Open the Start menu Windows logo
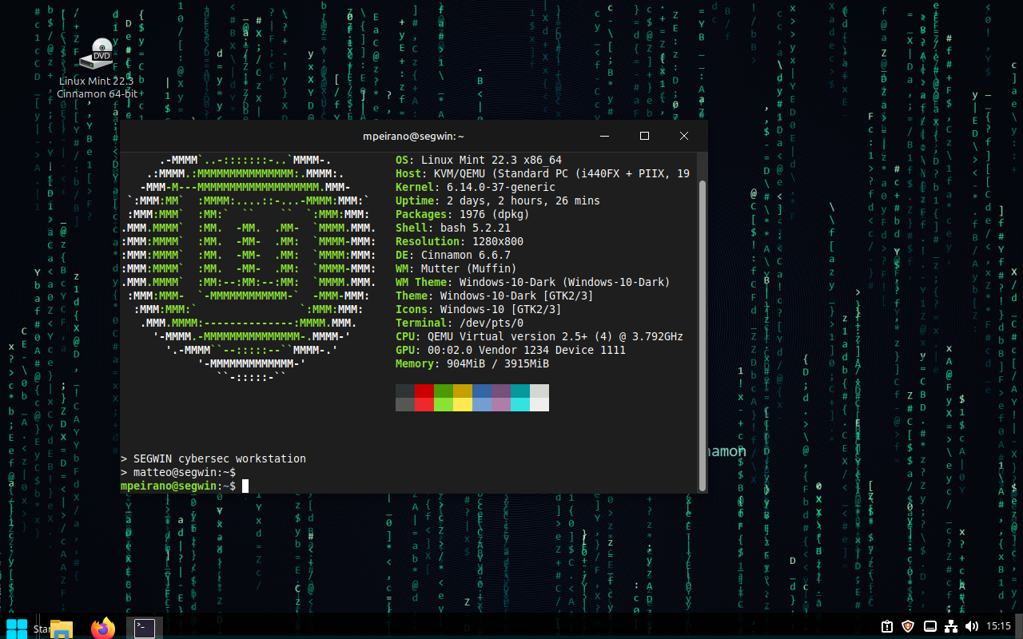 (x=17, y=629)
